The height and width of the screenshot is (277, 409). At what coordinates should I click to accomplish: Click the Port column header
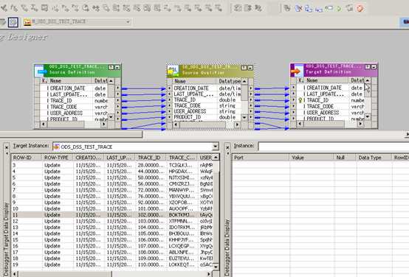(x=261, y=157)
